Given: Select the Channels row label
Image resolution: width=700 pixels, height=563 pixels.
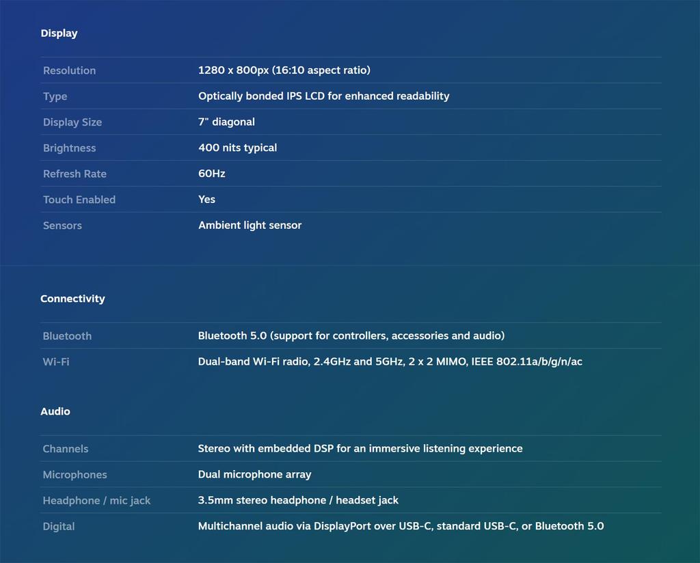Looking at the screenshot, I should [x=66, y=449].
